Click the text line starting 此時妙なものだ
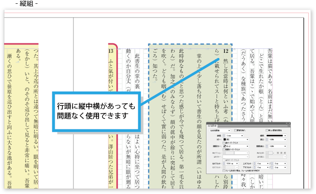316x194 pixels. tap(181, 118)
